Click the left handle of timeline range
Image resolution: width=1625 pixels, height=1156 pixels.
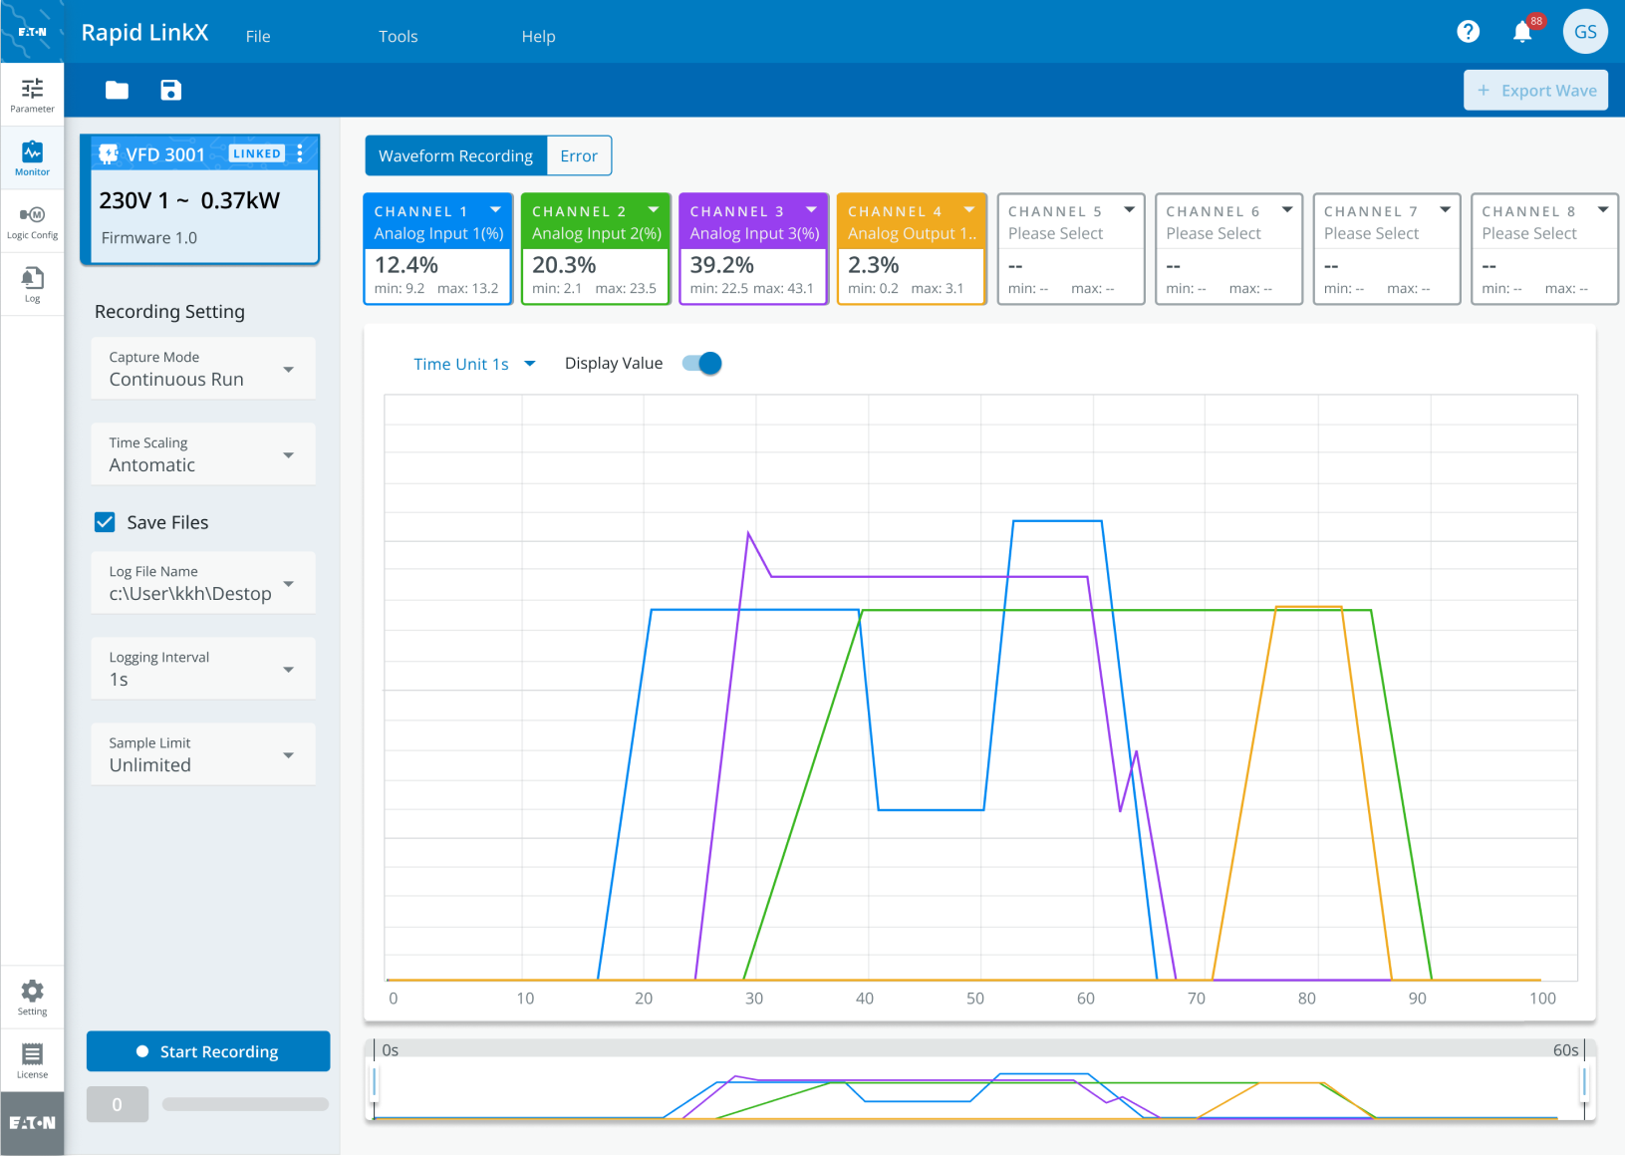pyautogui.click(x=375, y=1081)
